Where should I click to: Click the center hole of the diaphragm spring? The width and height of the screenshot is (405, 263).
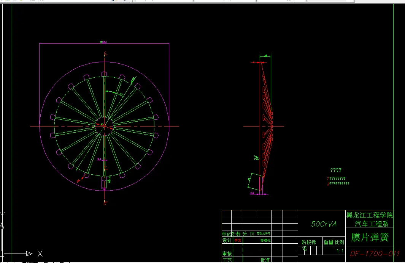[x=104, y=126]
